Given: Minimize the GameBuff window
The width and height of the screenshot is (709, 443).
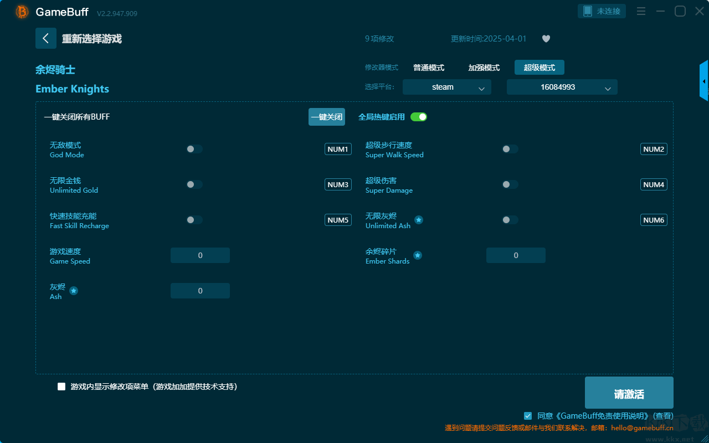Looking at the screenshot, I should [660, 11].
